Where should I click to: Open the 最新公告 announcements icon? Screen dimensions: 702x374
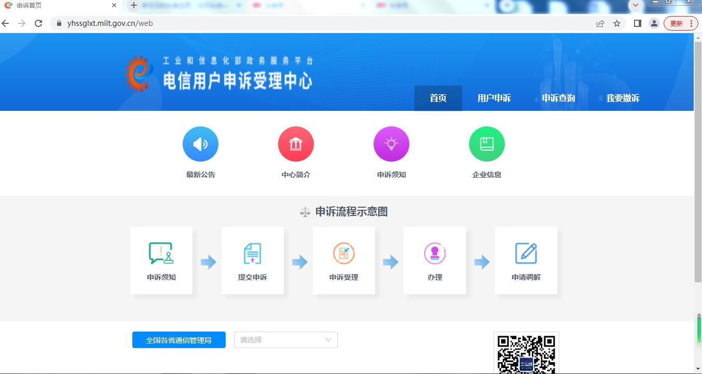(x=200, y=143)
